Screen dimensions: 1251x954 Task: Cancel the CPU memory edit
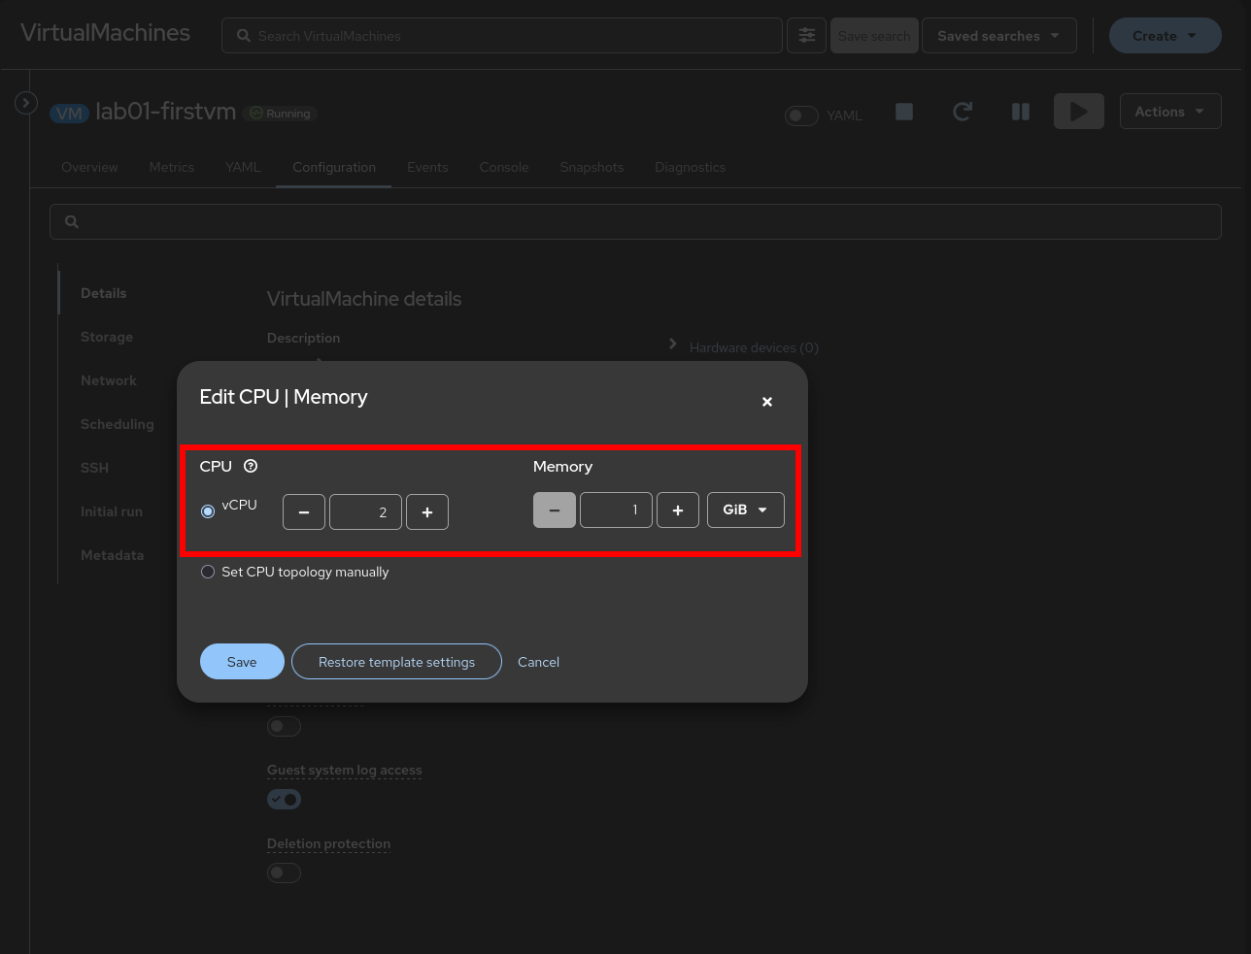538,662
